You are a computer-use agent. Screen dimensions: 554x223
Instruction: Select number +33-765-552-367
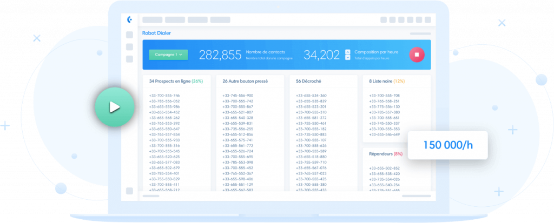click(x=238, y=174)
